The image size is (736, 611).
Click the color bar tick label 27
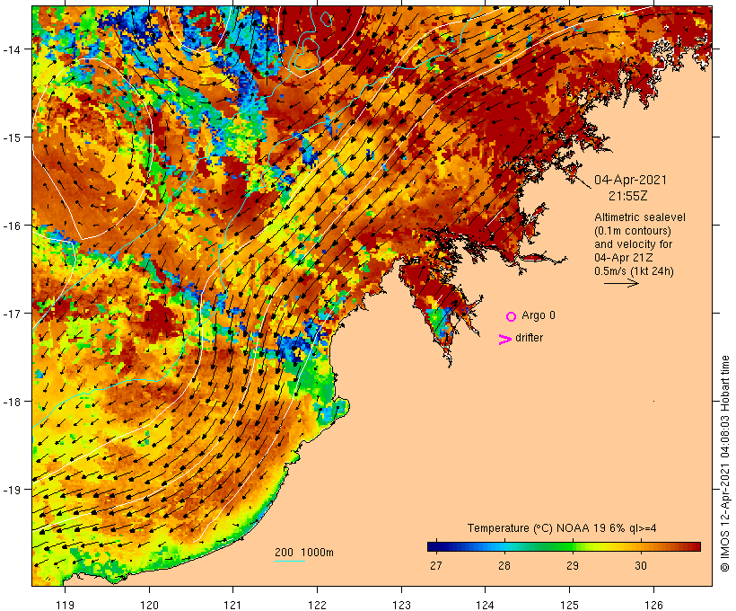point(435,565)
